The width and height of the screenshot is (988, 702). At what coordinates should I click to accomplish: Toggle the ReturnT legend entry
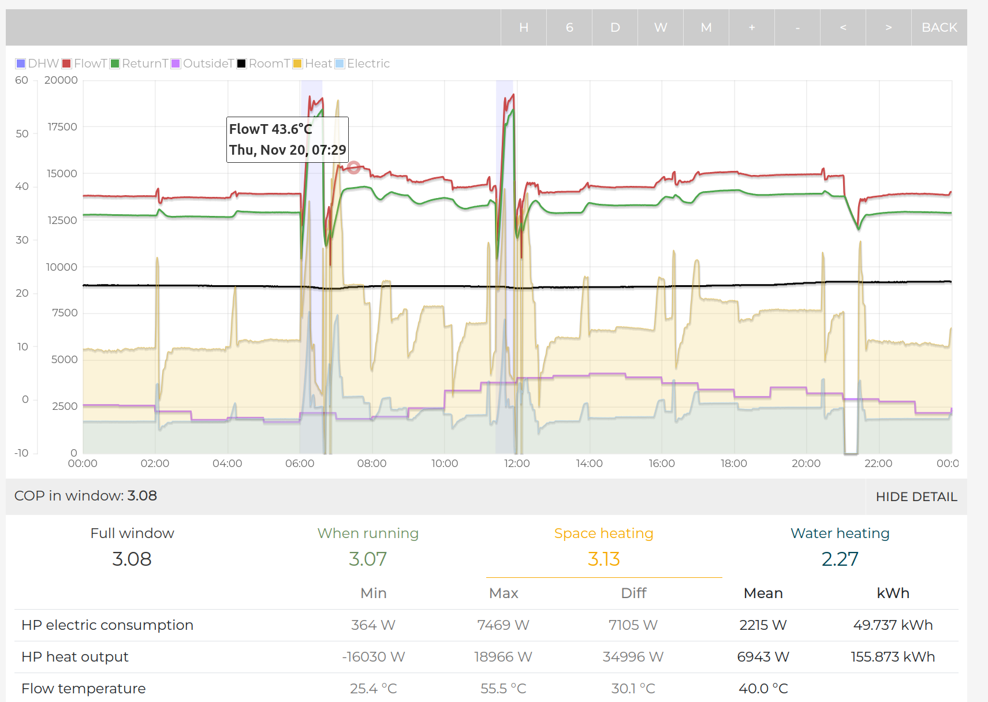(139, 64)
